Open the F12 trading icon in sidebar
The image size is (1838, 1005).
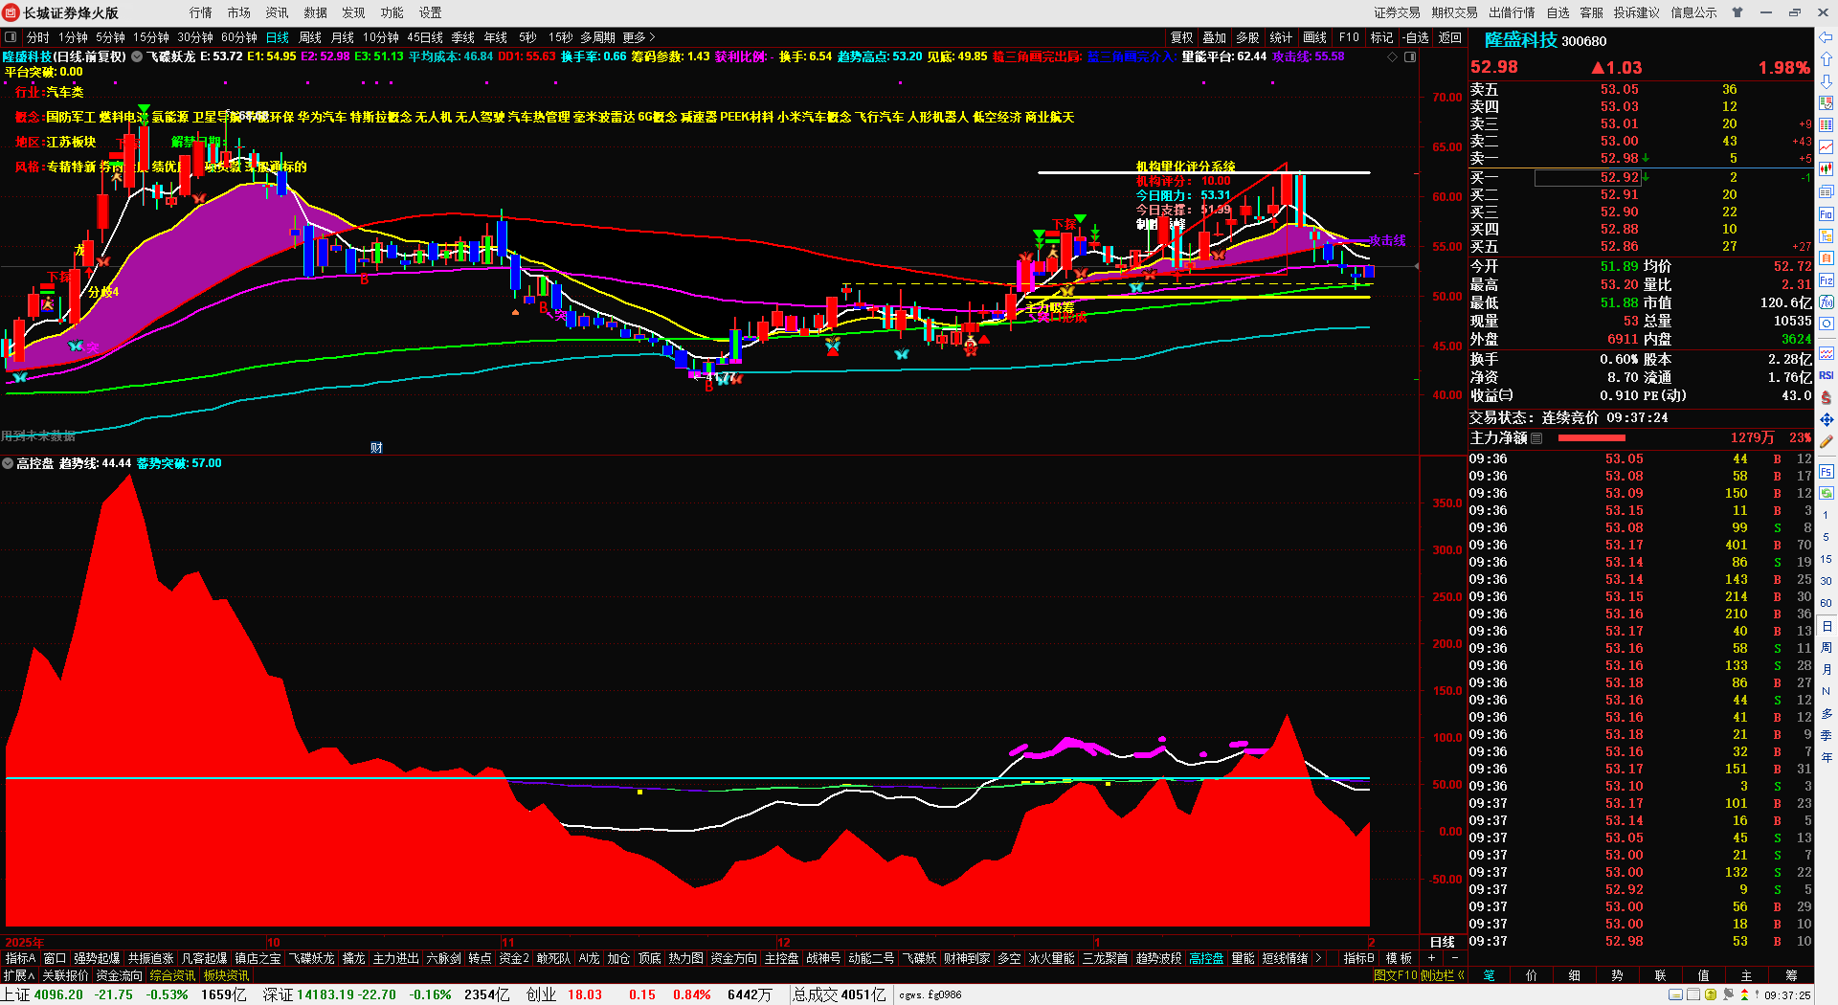coord(1827,280)
